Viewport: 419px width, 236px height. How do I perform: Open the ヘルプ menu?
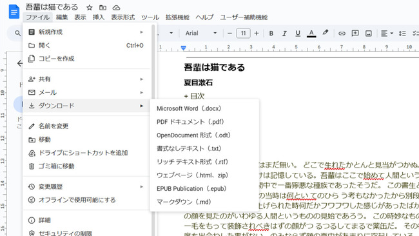[204, 17]
